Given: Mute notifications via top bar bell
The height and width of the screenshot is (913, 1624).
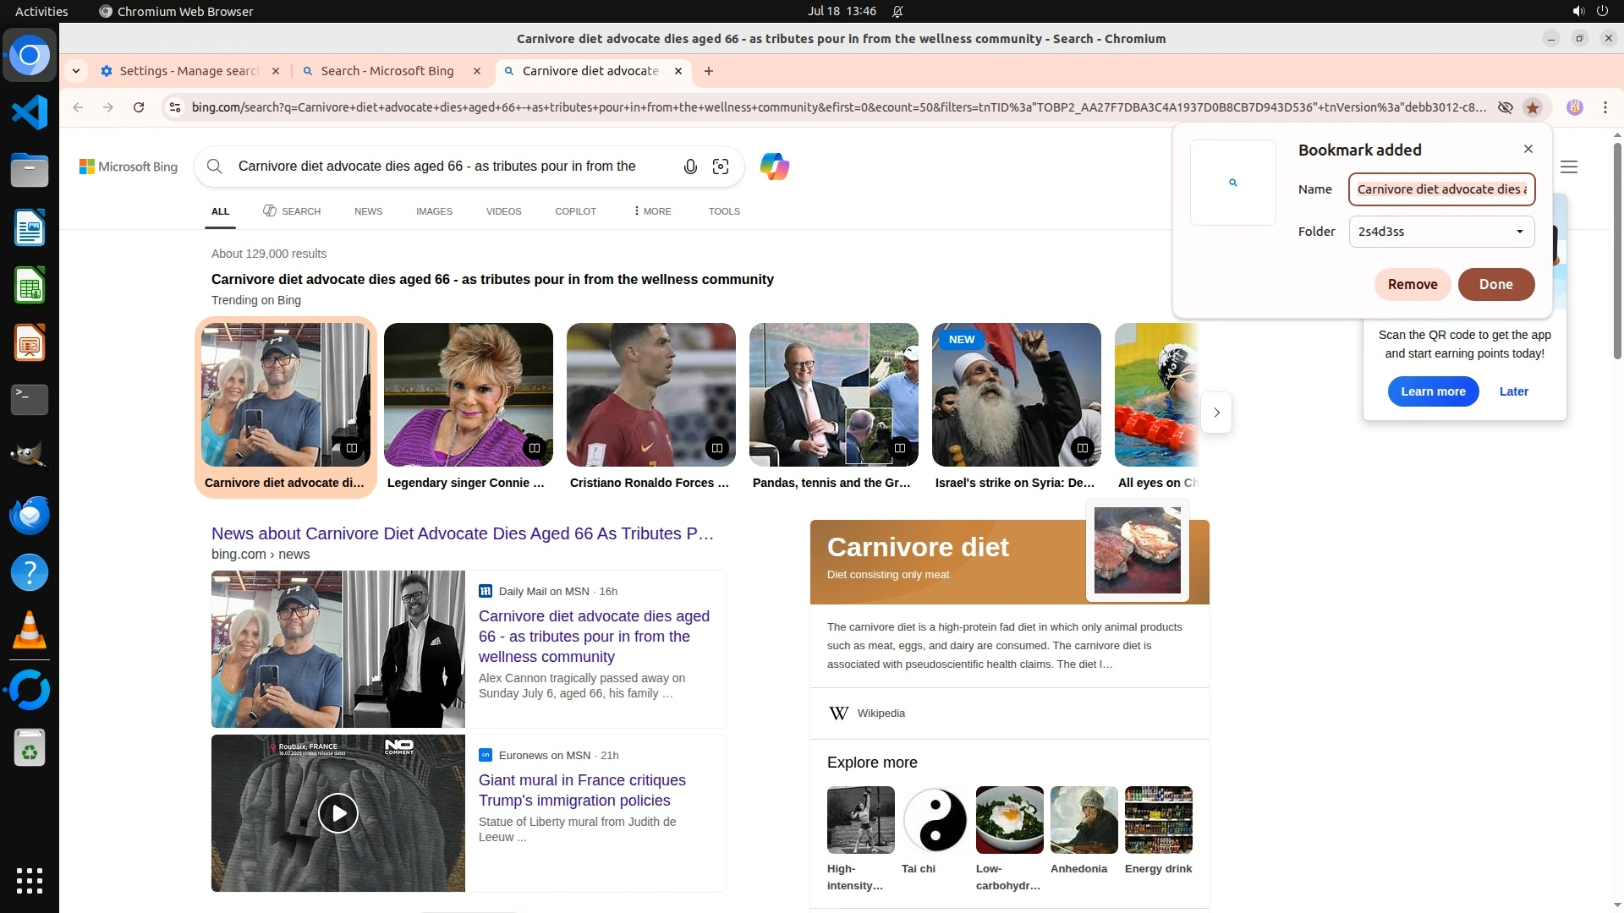Looking at the screenshot, I should point(897,11).
